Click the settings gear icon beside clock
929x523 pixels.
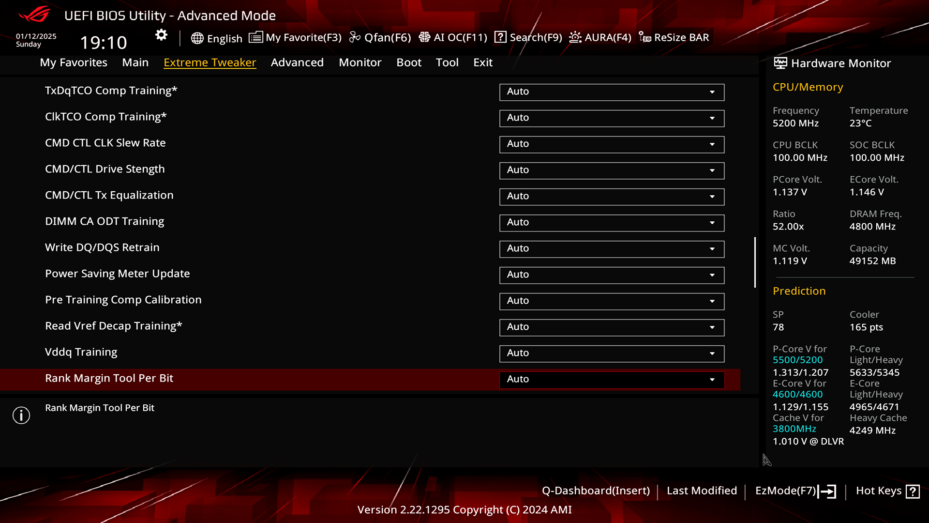click(x=161, y=35)
